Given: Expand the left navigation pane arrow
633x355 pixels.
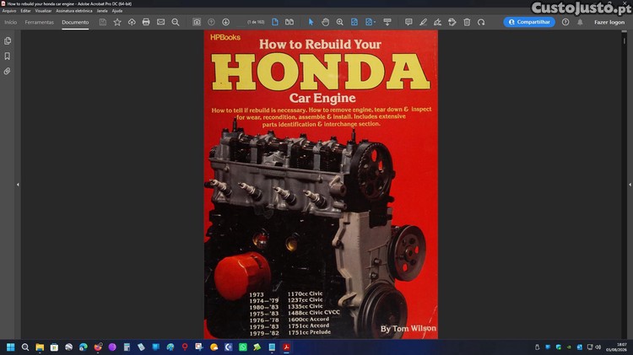Looking at the screenshot, I should coord(18,185).
